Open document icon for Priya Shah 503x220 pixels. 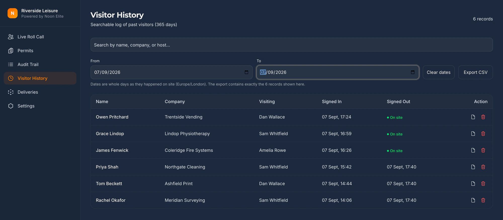(x=473, y=167)
